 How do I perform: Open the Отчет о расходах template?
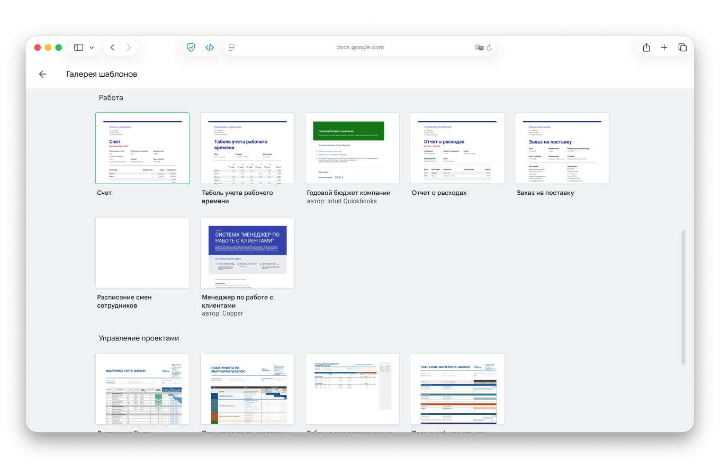point(457,148)
